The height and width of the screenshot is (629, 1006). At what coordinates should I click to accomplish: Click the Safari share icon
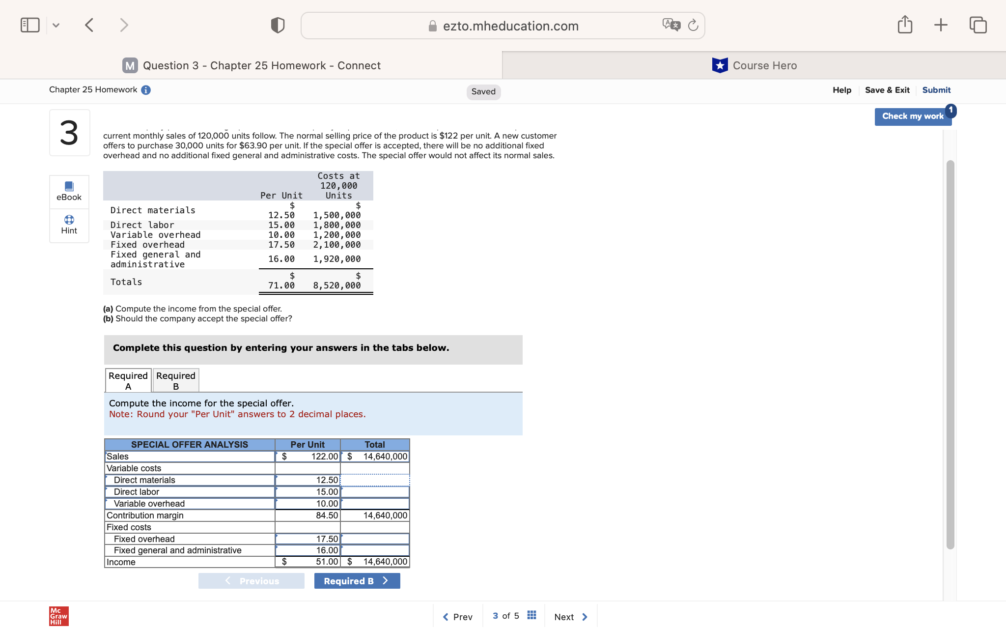905,25
